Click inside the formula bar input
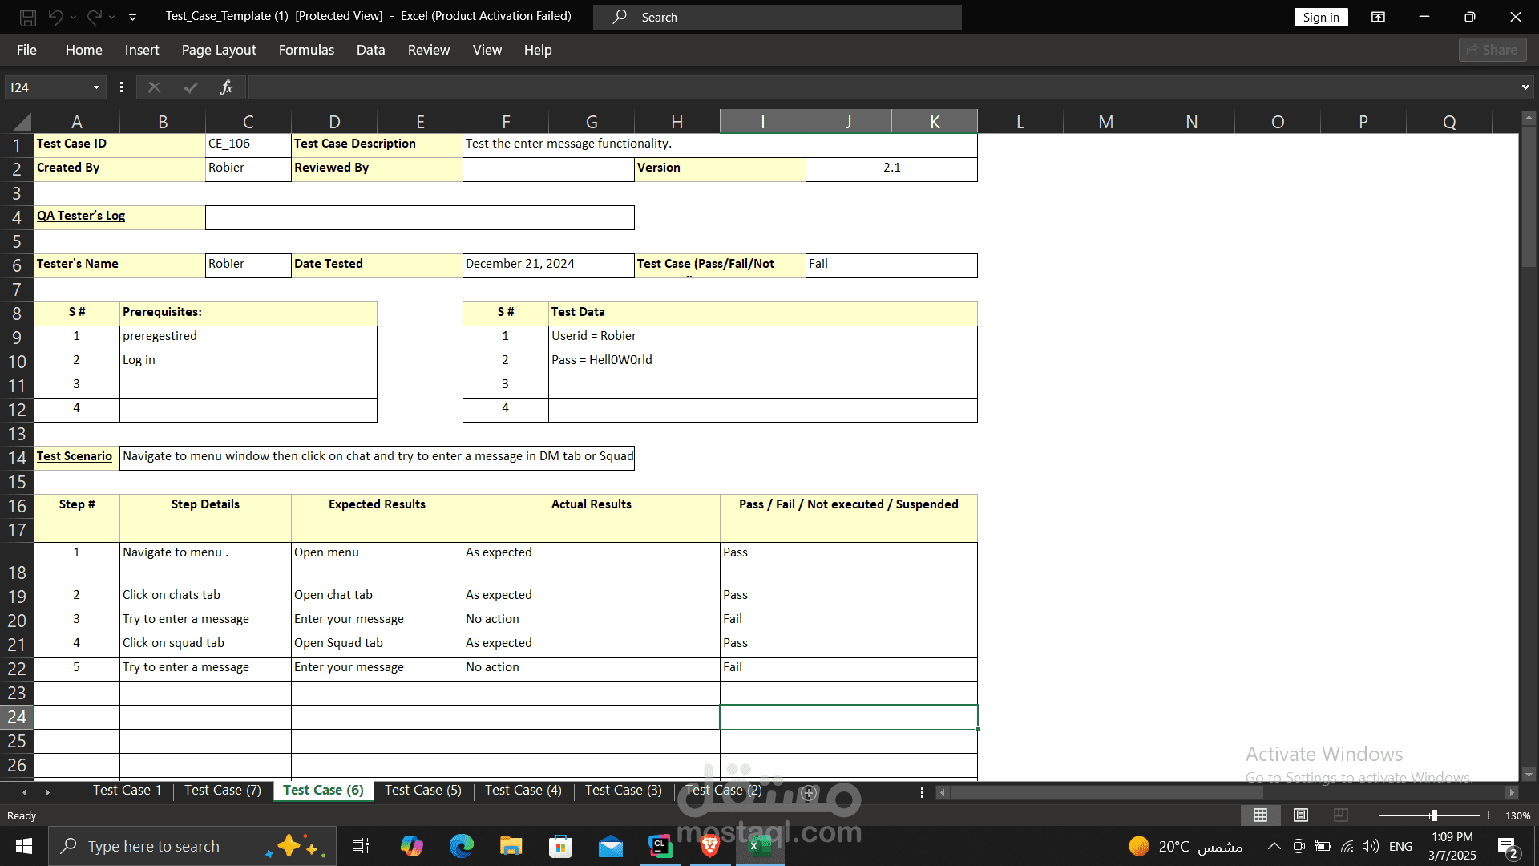Screen dimensions: 1539x866 pyautogui.click(x=882, y=87)
